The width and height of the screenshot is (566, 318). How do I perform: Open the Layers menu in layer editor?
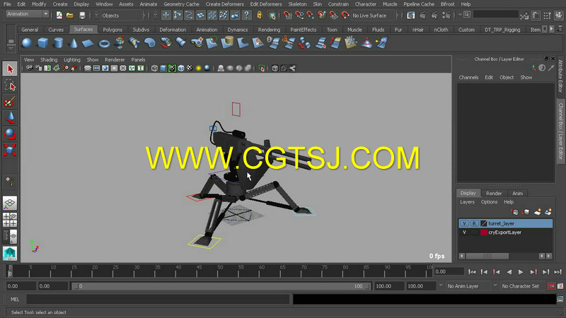467,202
